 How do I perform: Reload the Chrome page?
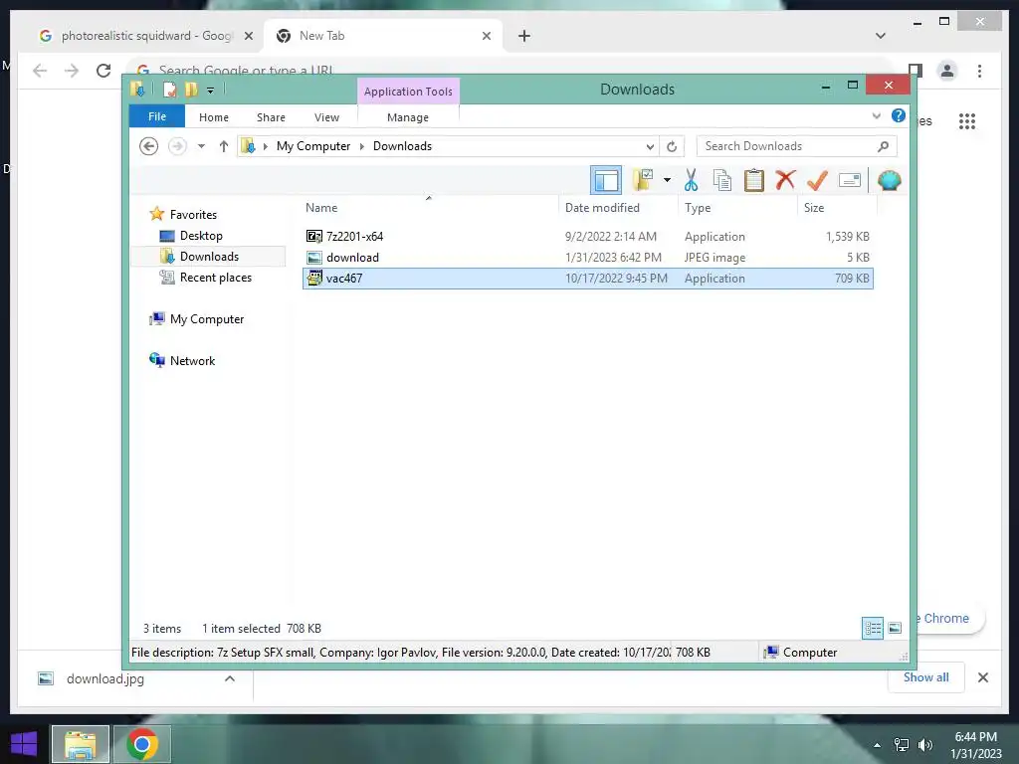102,71
